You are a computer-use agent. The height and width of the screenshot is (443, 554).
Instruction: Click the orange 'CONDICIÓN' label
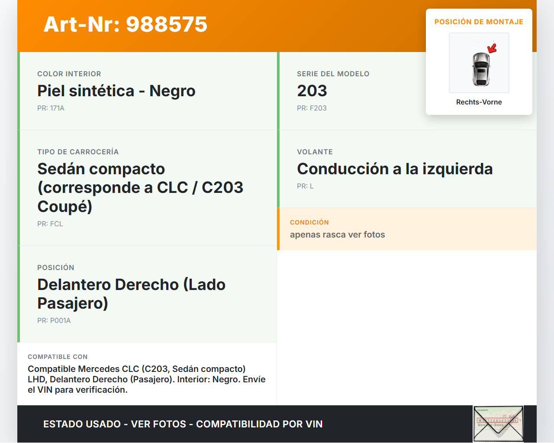pyautogui.click(x=309, y=222)
